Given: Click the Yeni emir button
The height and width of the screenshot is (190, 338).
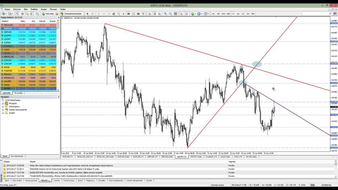Looking at the screenshot, I should click(48, 14).
